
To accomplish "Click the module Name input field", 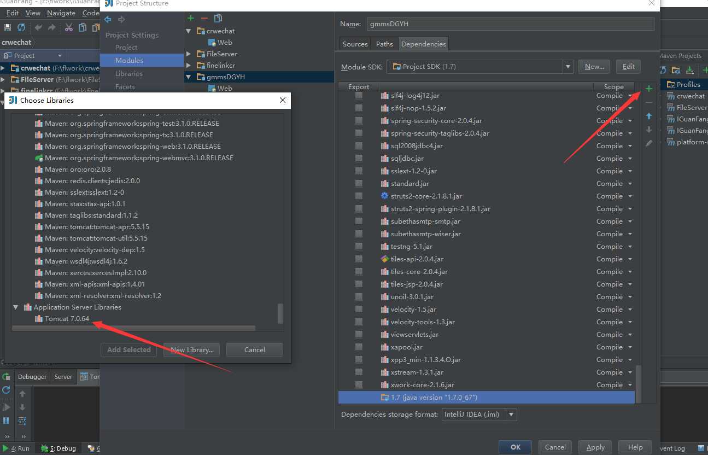I will coord(510,24).
